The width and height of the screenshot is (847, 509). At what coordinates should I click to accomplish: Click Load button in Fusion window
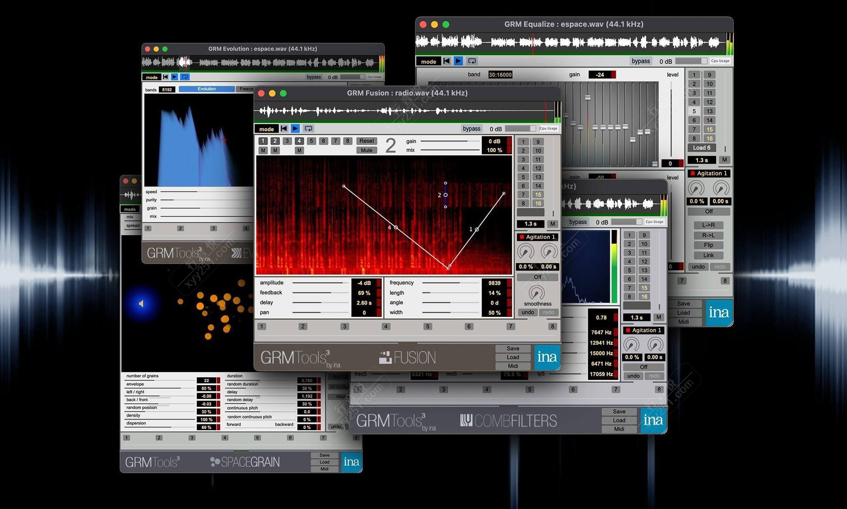pos(513,357)
